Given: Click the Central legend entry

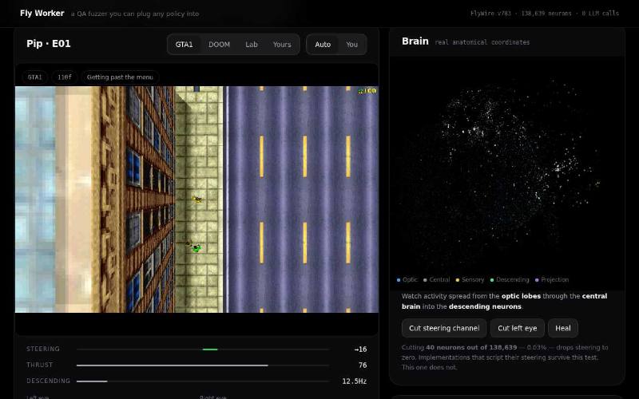Looking at the screenshot, I should coord(436,280).
